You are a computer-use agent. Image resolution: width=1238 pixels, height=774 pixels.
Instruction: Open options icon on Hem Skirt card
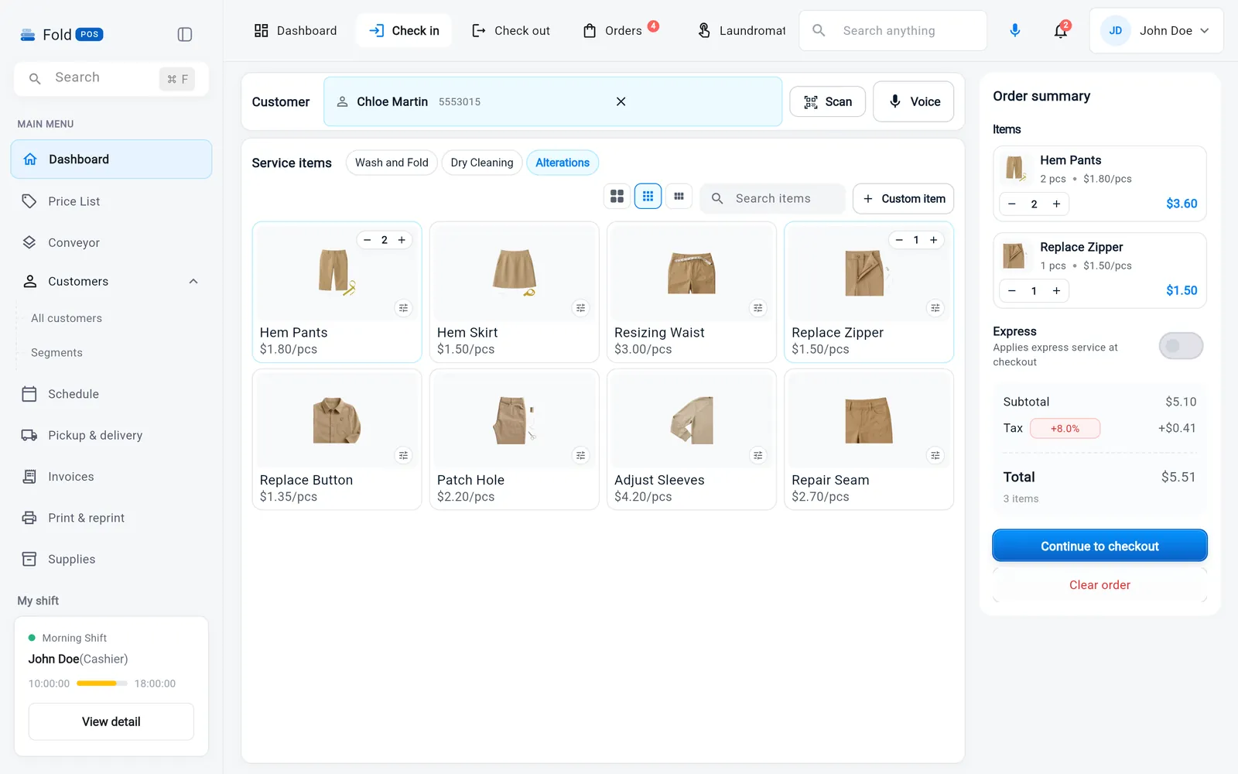click(580, 308)
